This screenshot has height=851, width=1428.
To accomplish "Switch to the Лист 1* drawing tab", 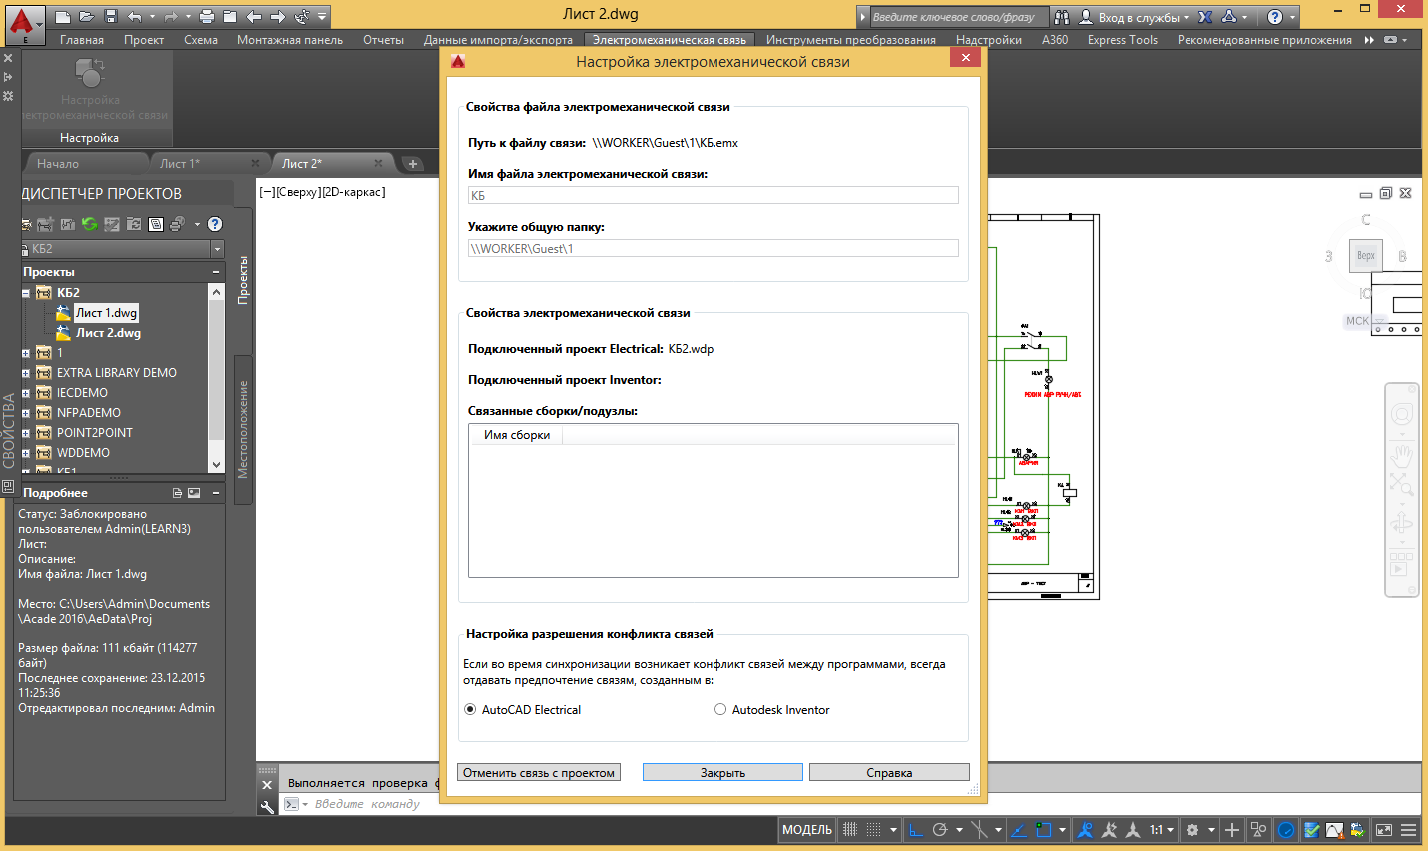I will [x=180, y=164].
